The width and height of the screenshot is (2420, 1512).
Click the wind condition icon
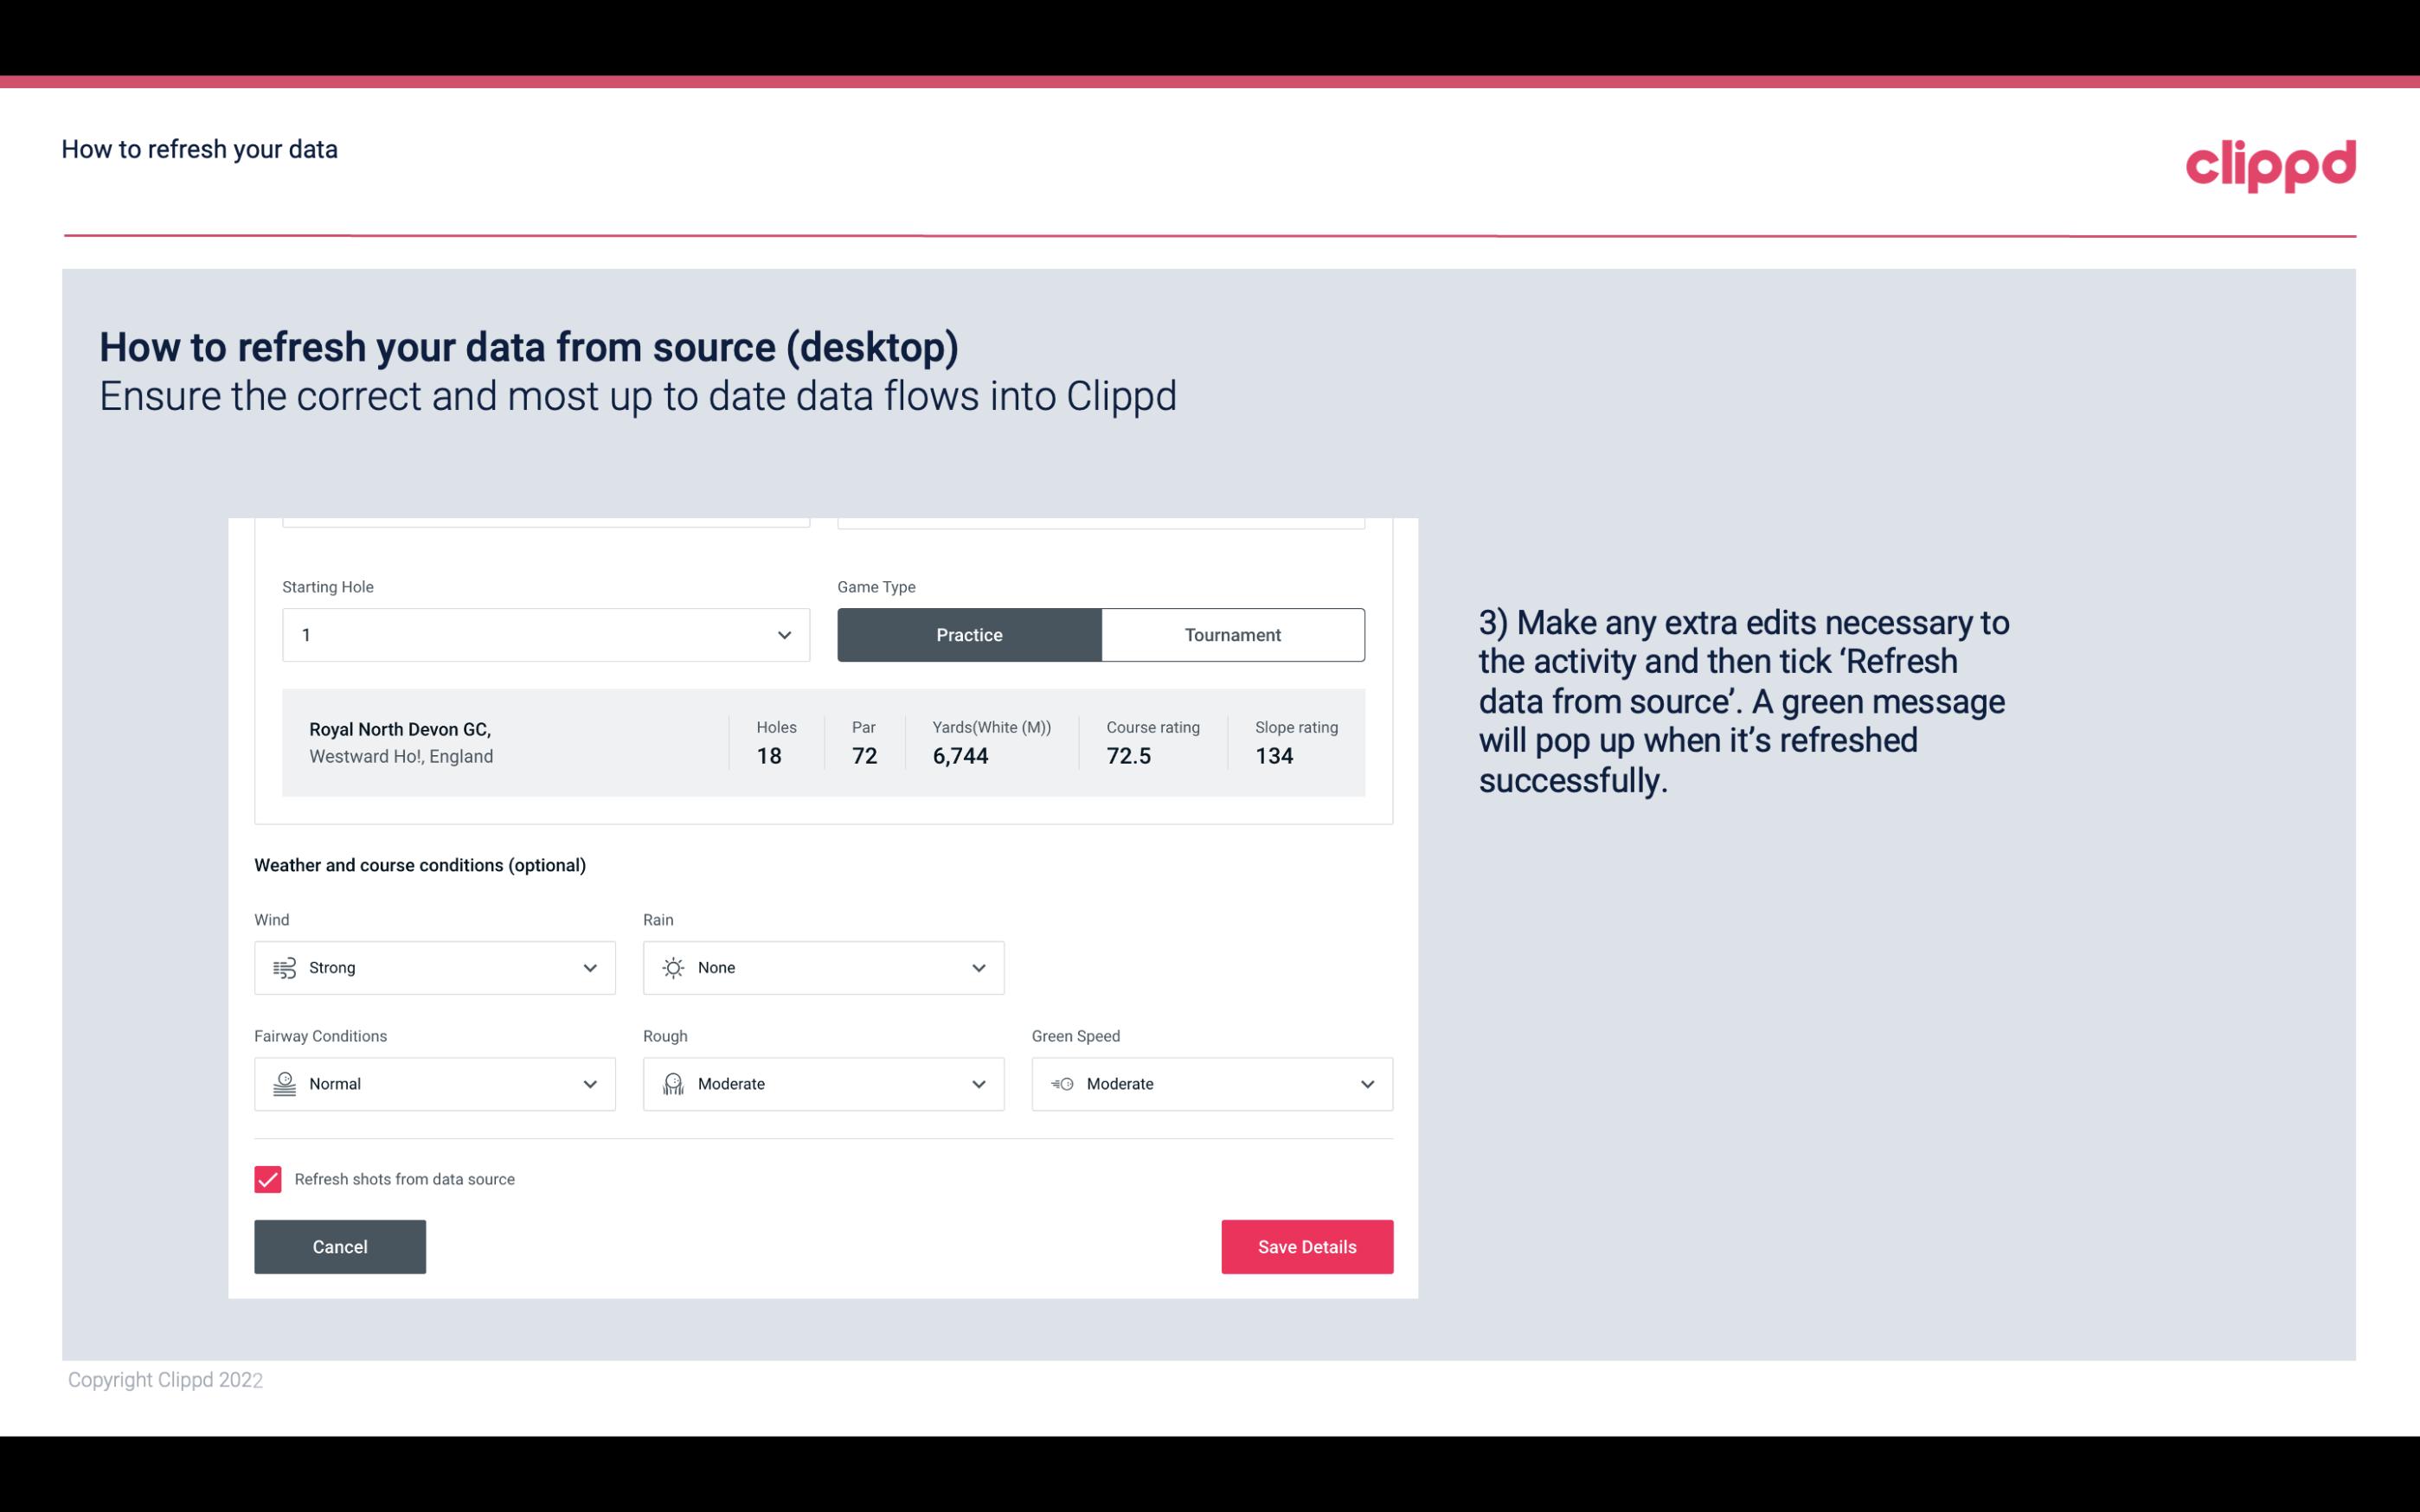[284, 967]
